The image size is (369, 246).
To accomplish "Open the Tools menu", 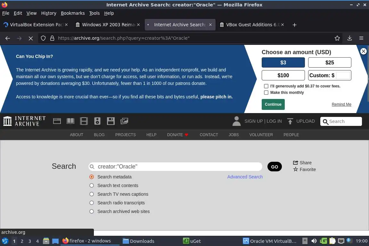I will (94, 13).
